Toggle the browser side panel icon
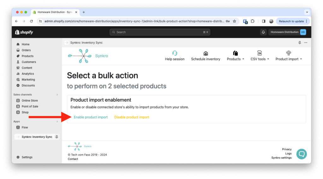The width and height of the screenshot is (323, 179). 263,21
